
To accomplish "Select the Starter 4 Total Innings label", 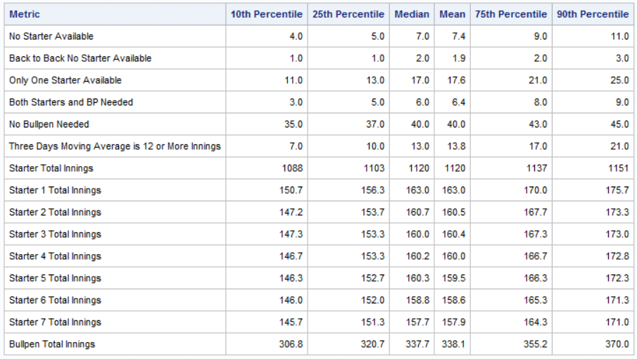I will pyautogui.click(x=55, y=256).
